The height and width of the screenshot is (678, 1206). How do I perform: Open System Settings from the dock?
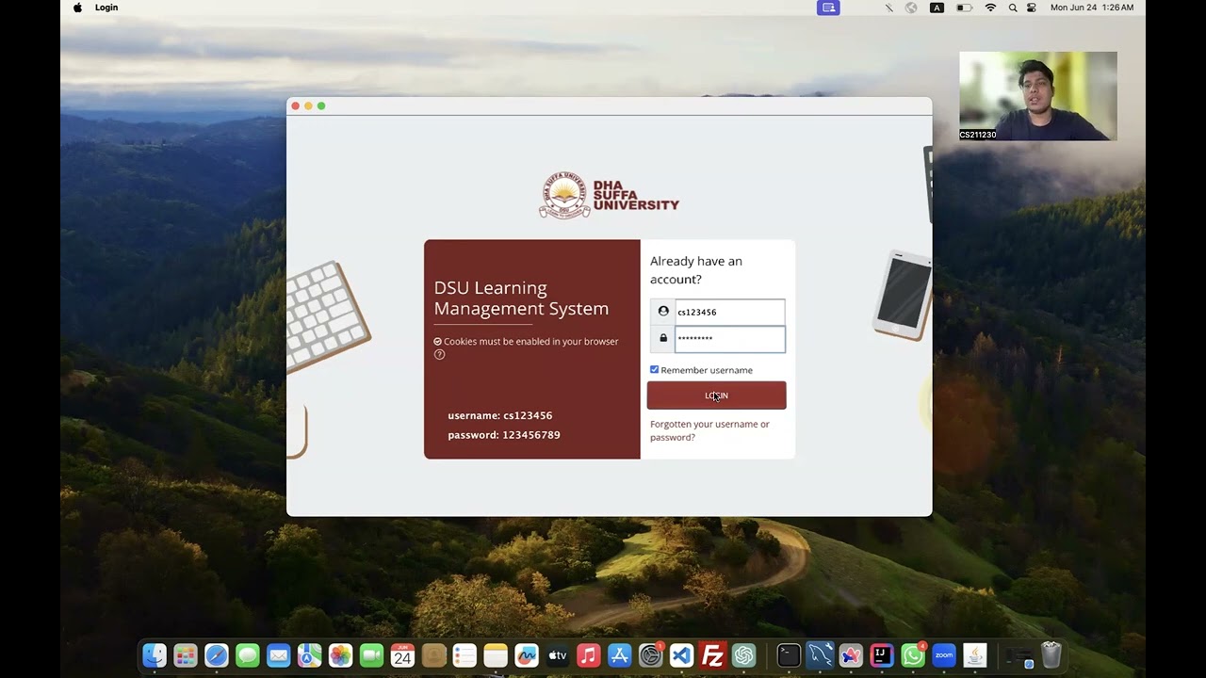click(x=651, y=655)
